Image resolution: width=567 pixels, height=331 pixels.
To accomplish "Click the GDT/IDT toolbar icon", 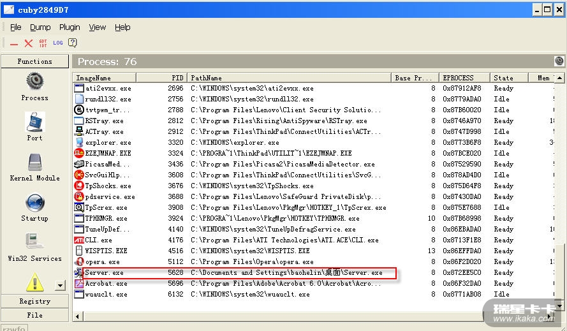I will point(43,43).
